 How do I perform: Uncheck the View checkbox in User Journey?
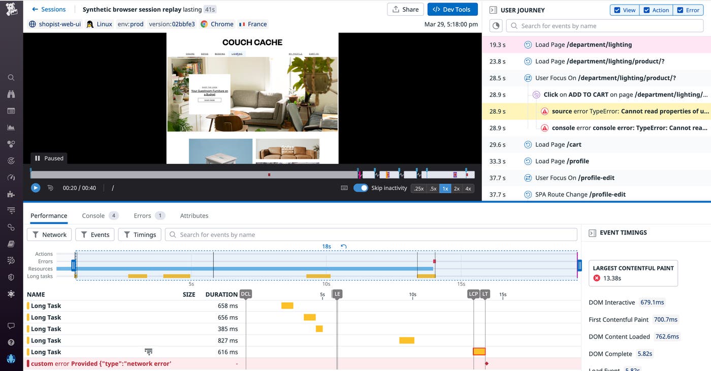click(617, 10)
